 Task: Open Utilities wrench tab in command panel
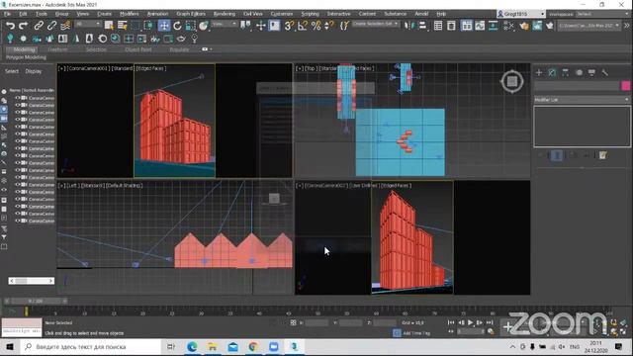[x=604, y=72]
